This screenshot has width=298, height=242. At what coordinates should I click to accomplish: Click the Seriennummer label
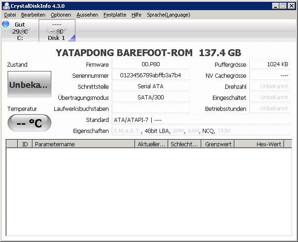point(90,75)
